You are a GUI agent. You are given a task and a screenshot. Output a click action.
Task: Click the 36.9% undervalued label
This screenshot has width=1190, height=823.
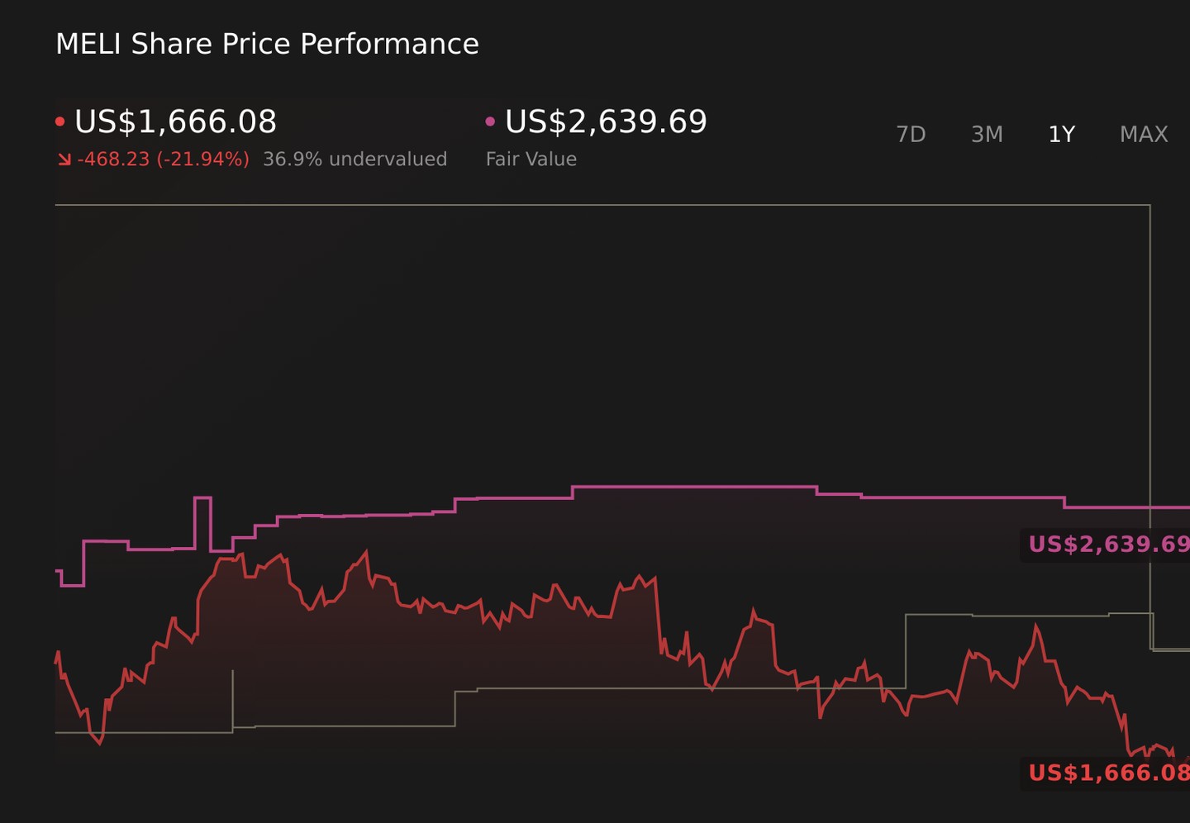355,159
